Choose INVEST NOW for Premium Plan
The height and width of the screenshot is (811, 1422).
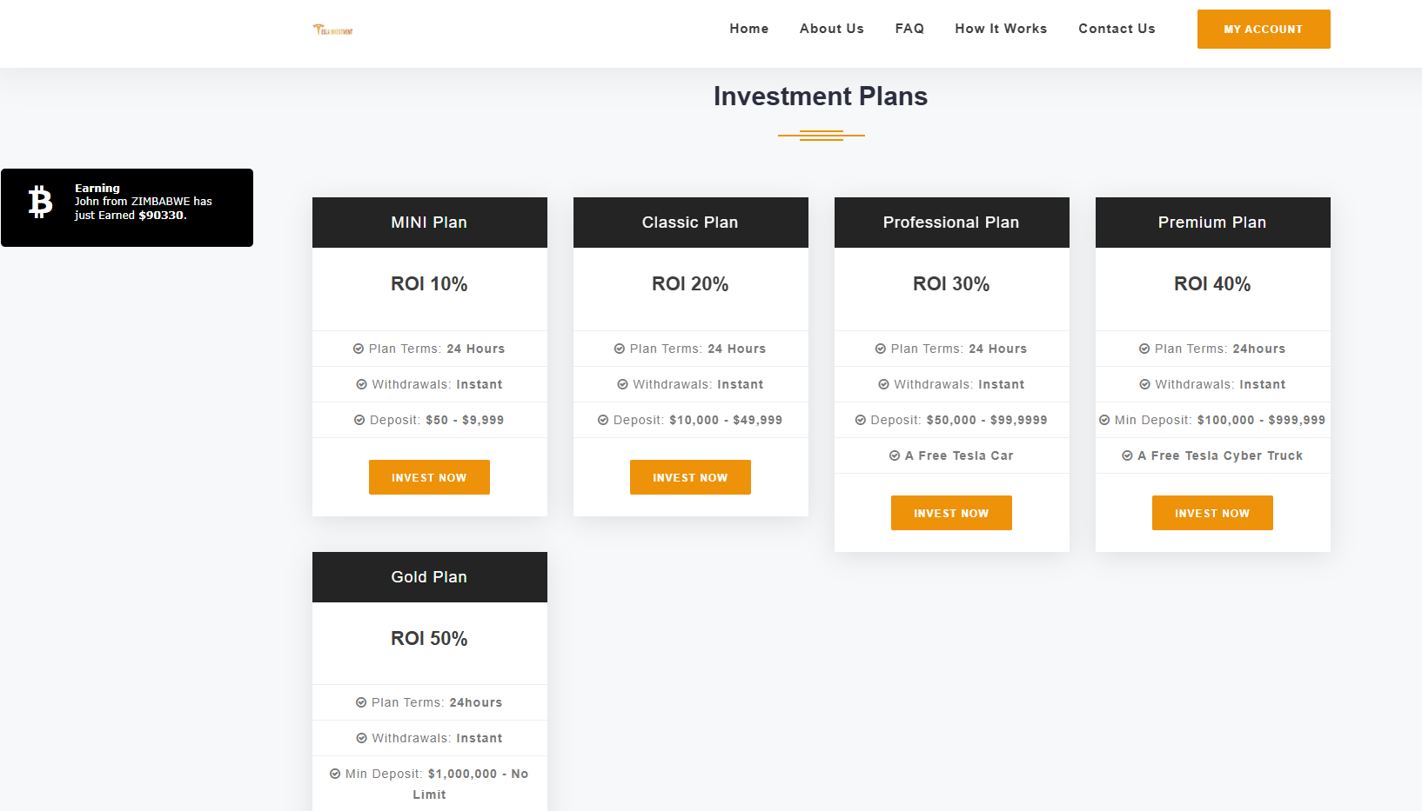1212,513
